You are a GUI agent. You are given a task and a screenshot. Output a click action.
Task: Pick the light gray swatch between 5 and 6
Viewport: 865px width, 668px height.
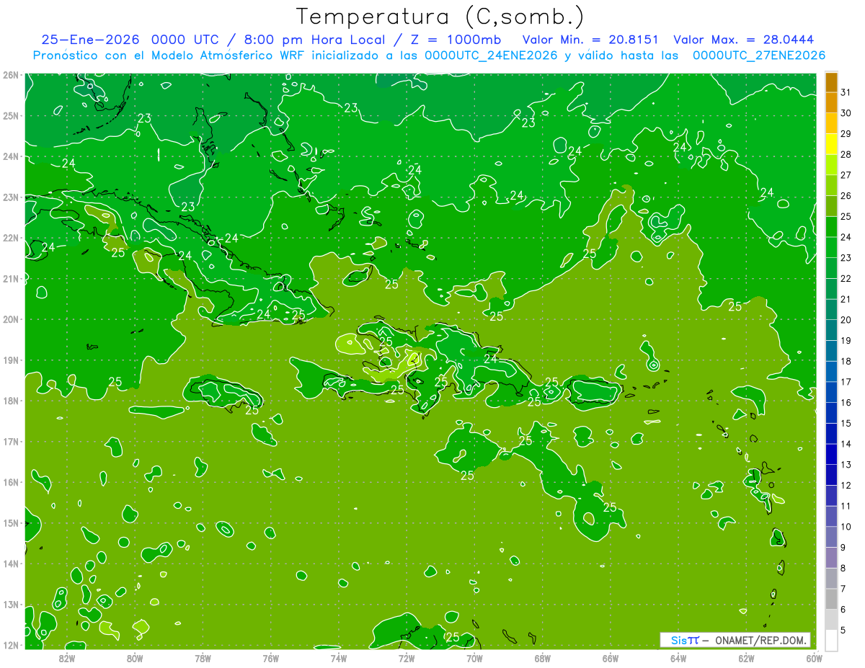831,620
